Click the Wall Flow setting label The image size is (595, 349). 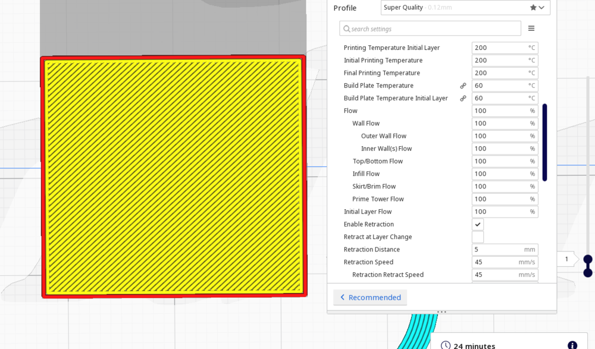click(366, 123)
